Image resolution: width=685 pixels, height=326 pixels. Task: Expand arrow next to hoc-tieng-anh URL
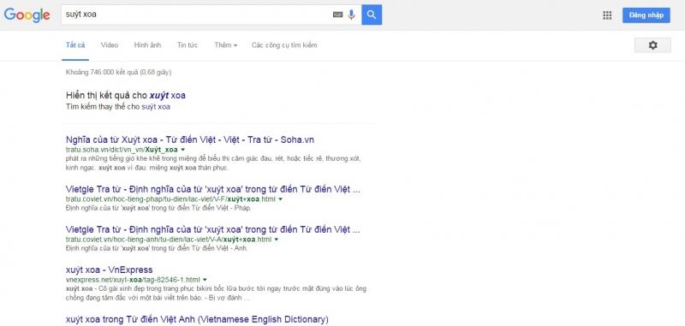point(277,240)
